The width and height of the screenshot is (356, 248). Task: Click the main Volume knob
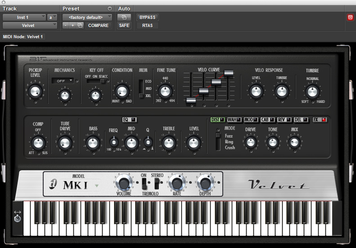point(124,183)
